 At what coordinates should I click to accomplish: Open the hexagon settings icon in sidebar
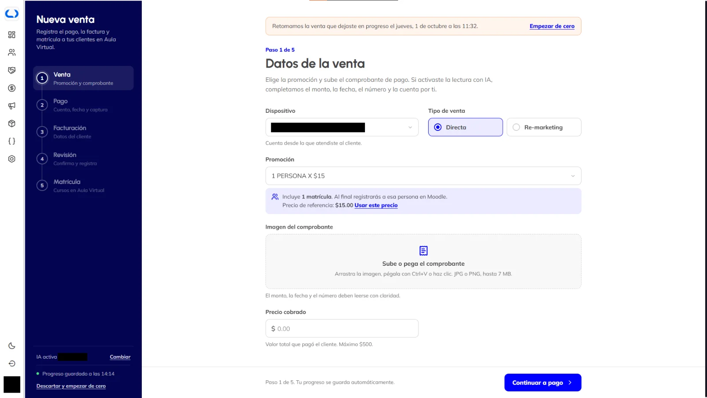[12, 159]
